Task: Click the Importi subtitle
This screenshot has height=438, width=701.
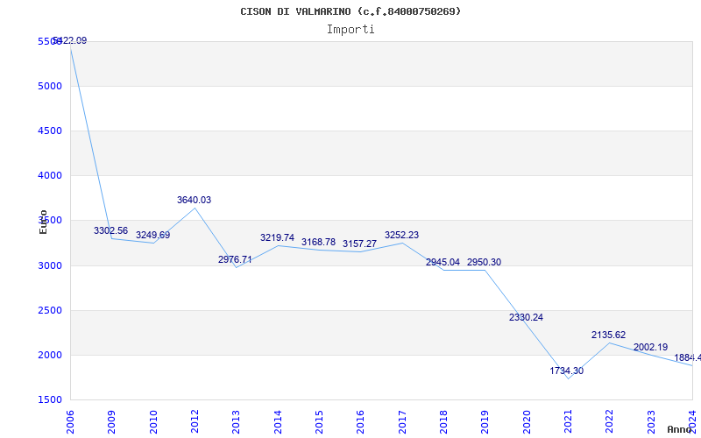Action: click(x=350, y=30)
